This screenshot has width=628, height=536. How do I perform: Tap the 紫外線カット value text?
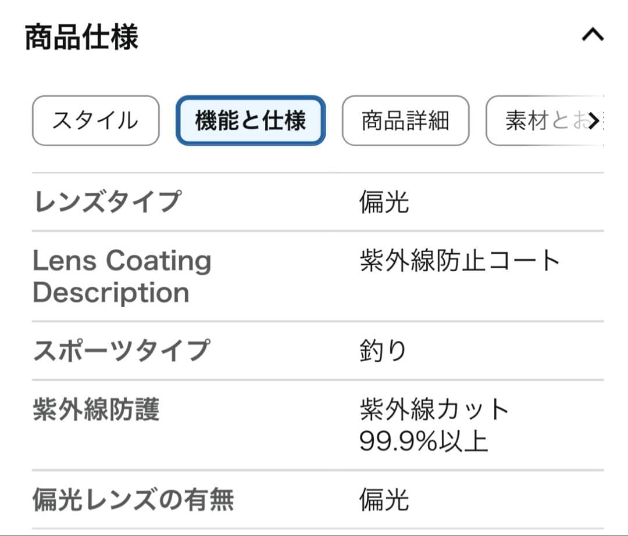click(434, 410)
